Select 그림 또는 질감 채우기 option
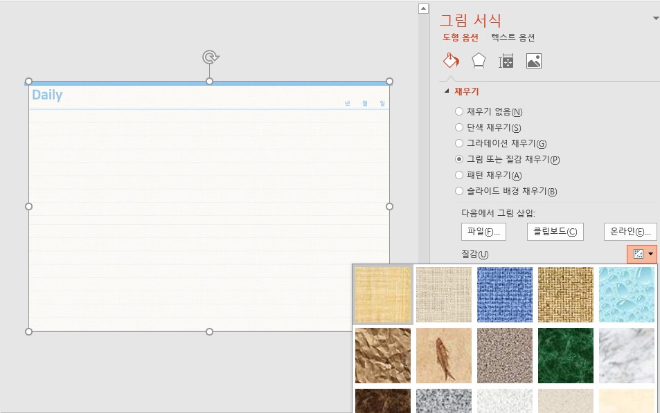 pos(508,159)
